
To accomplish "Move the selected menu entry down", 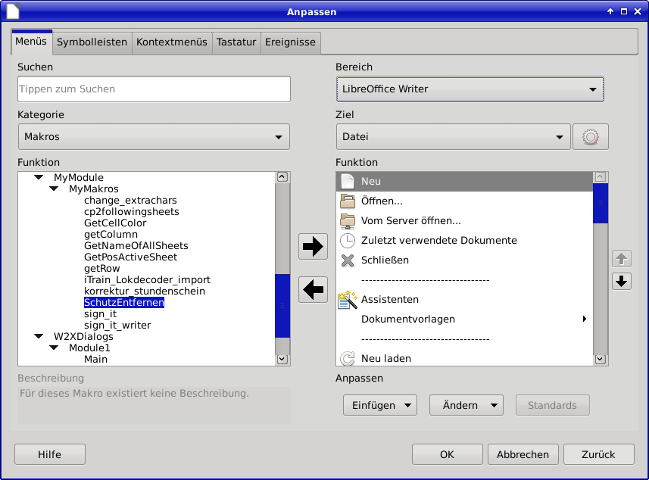I will 621,281.
